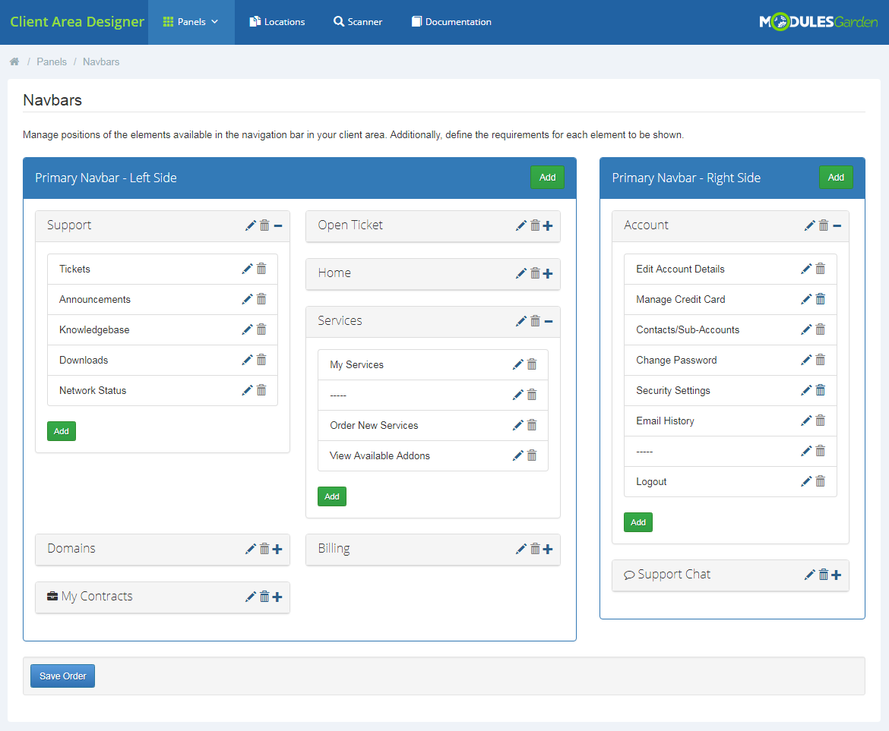The width and height of the screenshot is (889, 731).
Task: Edit the Order New Services item
Action: pyautogui.click(x=517, y=425)
